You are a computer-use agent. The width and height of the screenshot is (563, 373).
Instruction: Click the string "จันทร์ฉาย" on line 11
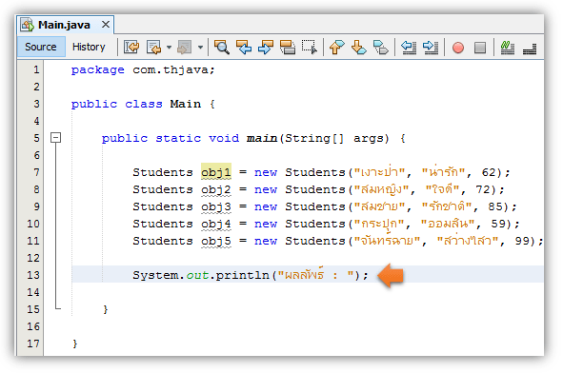[x=387, y=240]
